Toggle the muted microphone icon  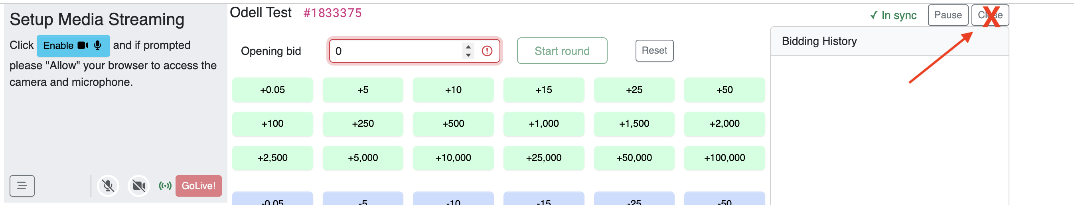pyautogui.click(x=108, y=186)
